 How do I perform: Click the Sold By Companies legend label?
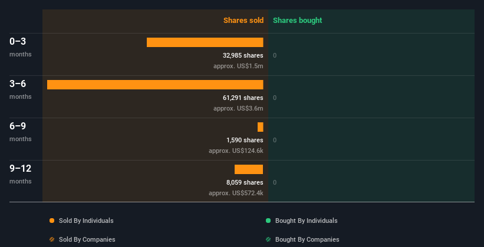pos(87,239)
